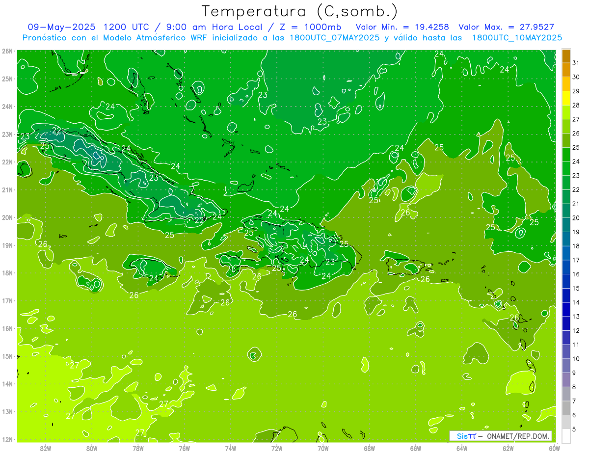Click the '66W' longitude axis label
Screen dimensions: 589x455
pyautogui.click(x=416, y=448)
